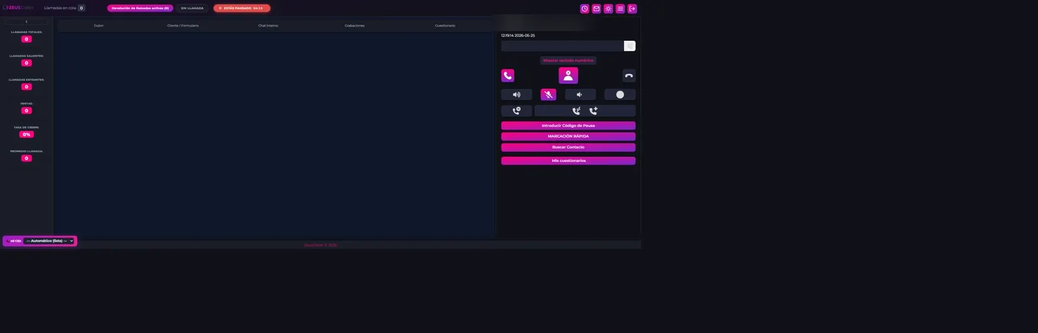Click the add call conference icon

click(x=593, y=111)
